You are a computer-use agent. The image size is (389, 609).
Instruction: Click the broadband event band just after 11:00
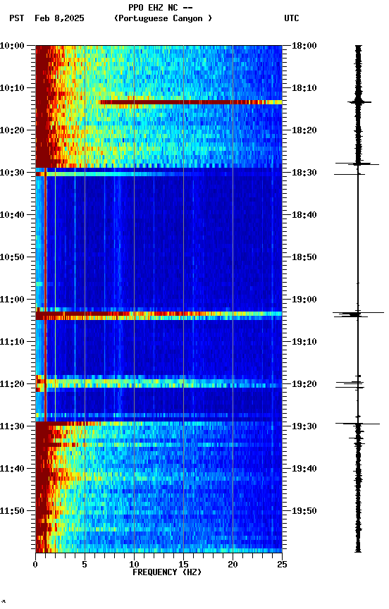[x=159, y=315]
